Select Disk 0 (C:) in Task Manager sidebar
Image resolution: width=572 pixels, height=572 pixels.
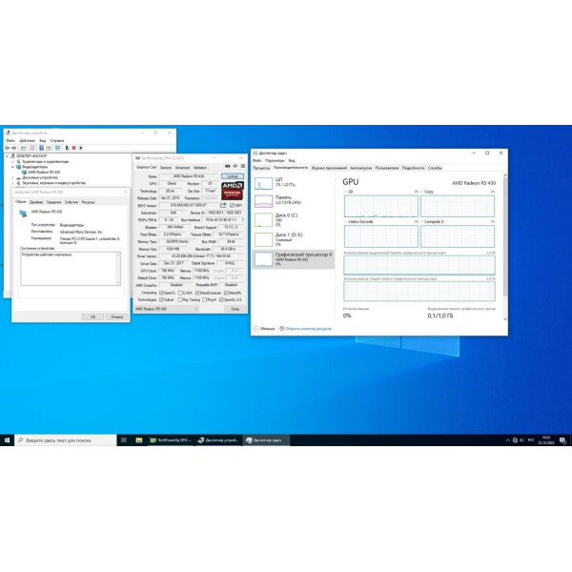click(293, 219)
